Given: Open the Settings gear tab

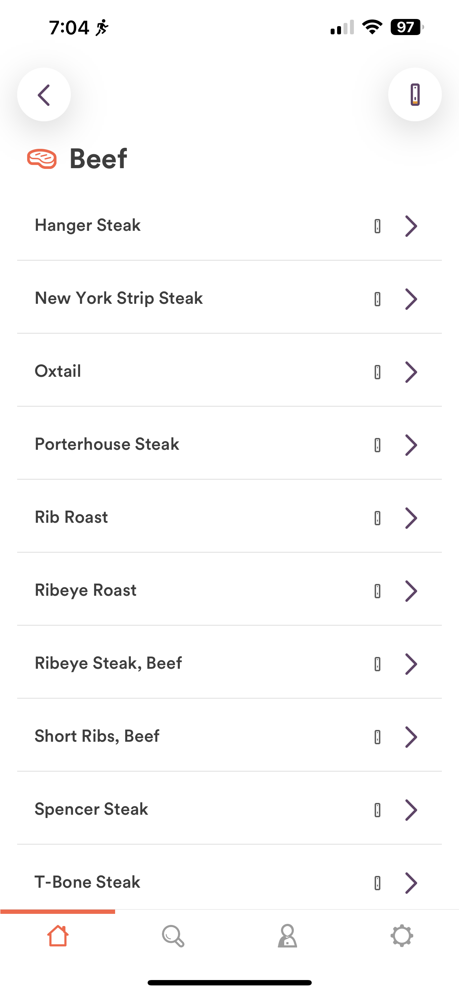Looking at the screenshot, I should pos(401,936).
